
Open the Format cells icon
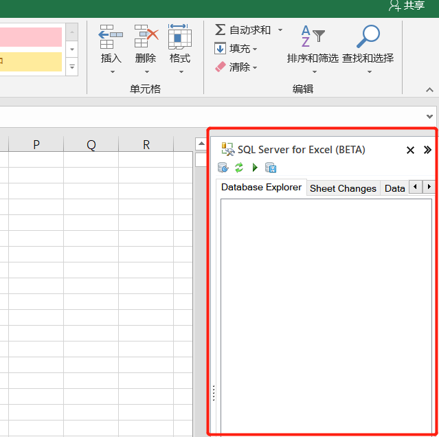[180, 36]
